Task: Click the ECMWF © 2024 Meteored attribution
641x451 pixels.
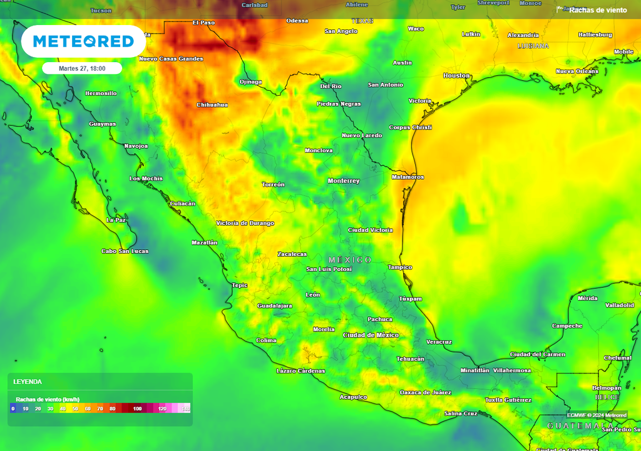Action: point(596,415)
